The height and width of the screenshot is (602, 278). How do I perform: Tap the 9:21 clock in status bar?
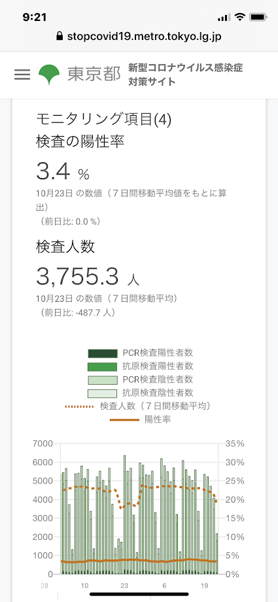coord(35,17)
